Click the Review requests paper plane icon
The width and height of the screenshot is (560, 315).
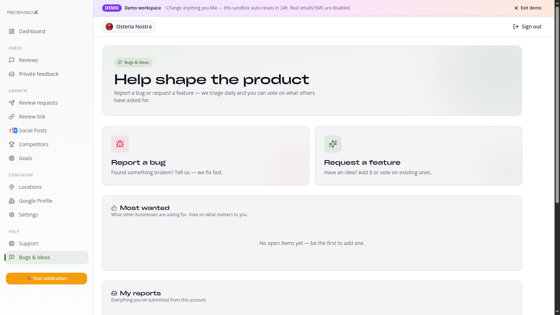coord(12,103)
